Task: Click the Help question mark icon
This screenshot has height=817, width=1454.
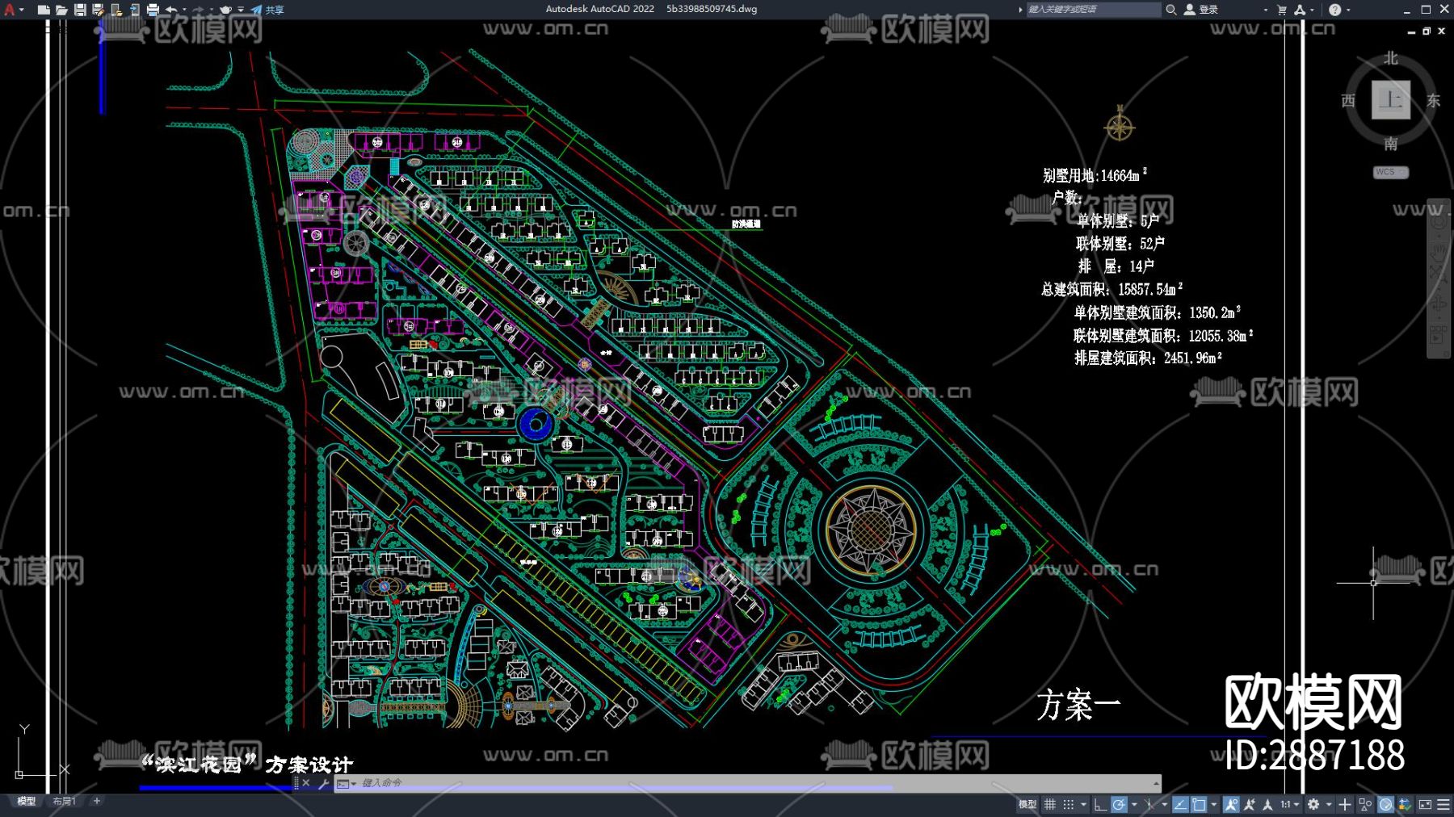Action: click(x=1335, y=10)
